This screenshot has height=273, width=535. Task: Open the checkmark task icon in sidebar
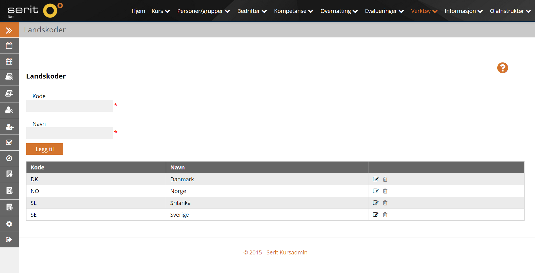[x=9, y=143]
